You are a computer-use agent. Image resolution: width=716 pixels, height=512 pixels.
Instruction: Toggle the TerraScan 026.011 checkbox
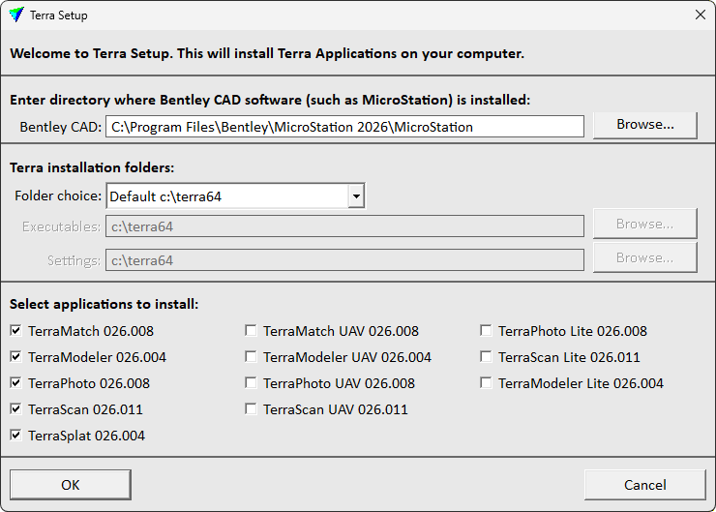[x=16, y=408]
